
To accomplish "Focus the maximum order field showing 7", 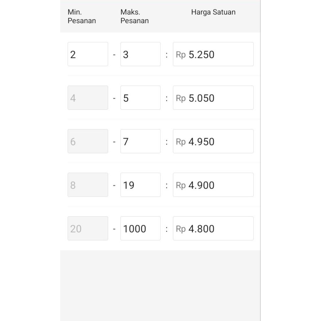I will click(x=140, y=141).
